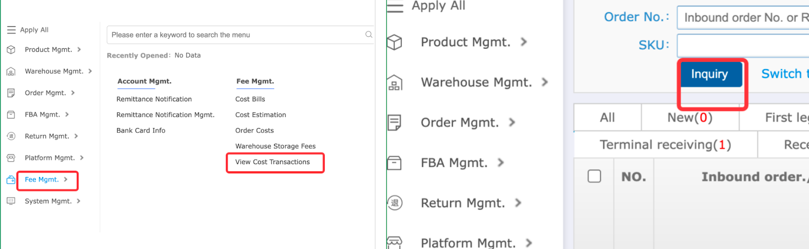The image size is (809, 249).
Task: Open View Cost Transactions menu item
Action: (272, 162)
